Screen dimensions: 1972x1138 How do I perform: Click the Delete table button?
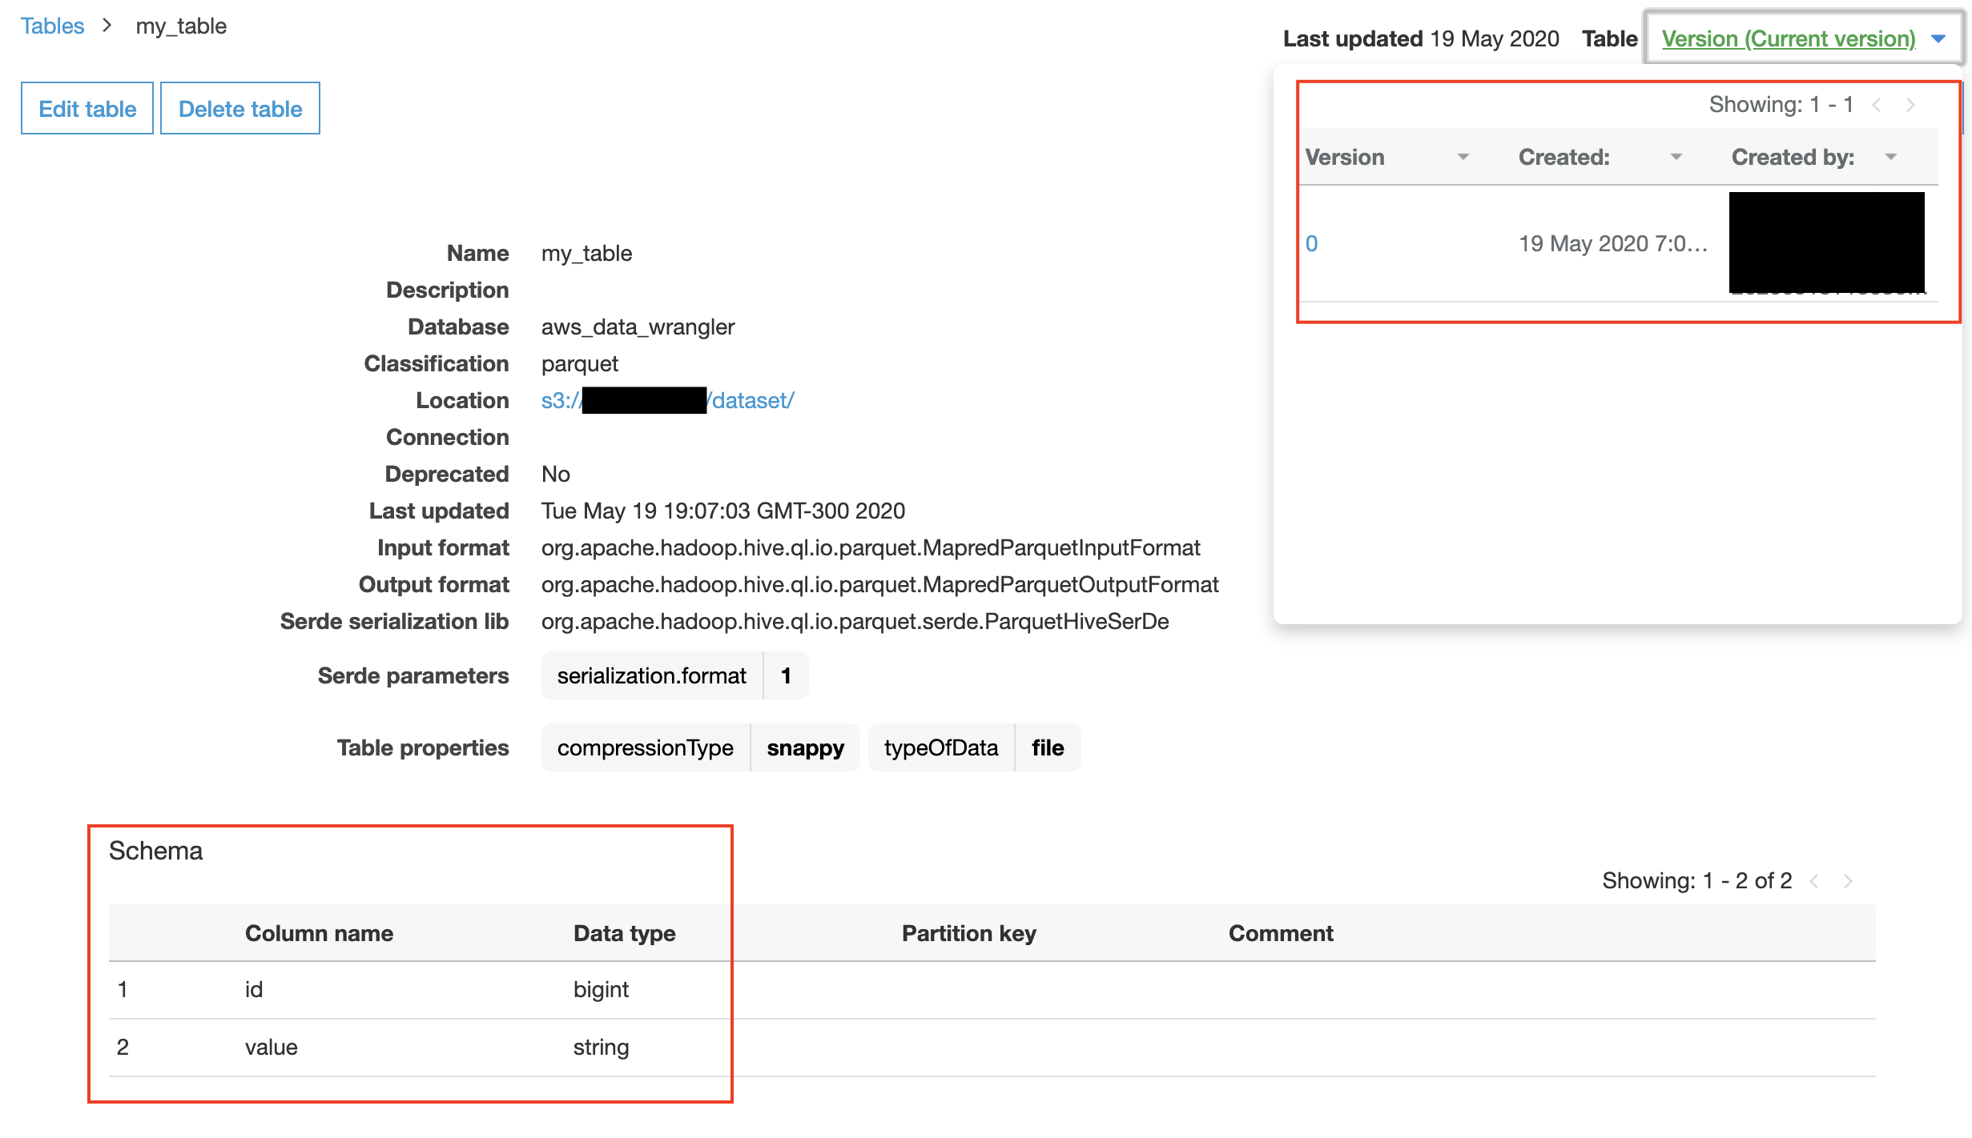coord(240,108)
